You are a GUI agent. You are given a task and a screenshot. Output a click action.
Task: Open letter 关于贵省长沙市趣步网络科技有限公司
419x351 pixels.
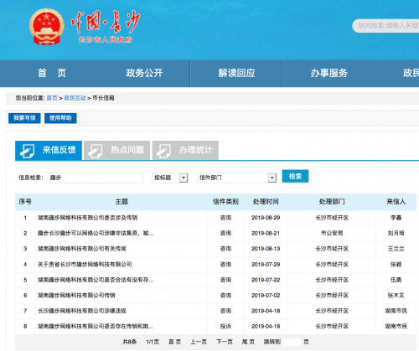(x=85, y=264)
